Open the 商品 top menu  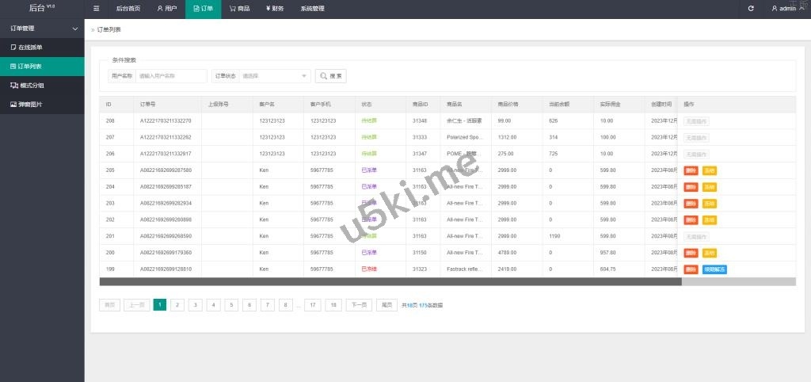coord(239,9)
